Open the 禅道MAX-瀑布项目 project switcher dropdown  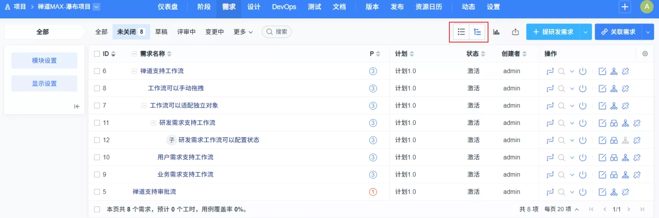pos(96,7)
